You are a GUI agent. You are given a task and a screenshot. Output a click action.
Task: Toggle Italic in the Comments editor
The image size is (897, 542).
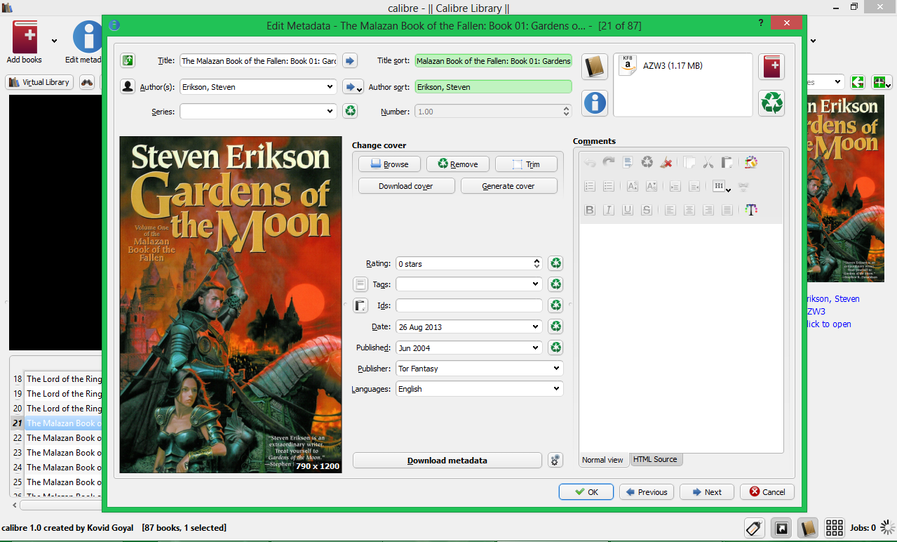609,210
